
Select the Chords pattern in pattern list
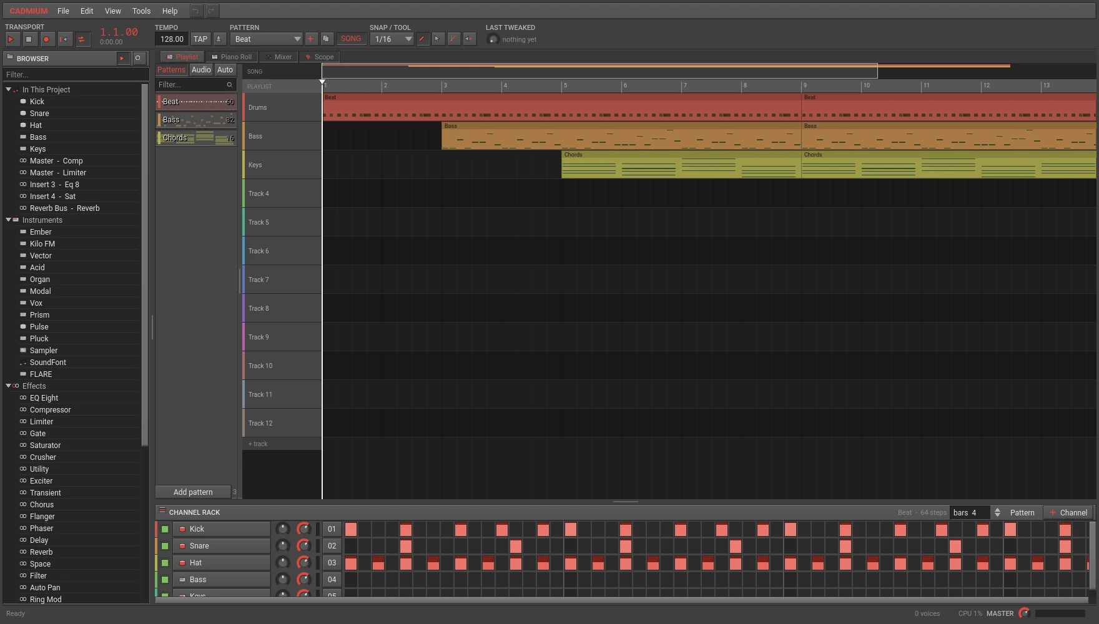click(196, 138)
